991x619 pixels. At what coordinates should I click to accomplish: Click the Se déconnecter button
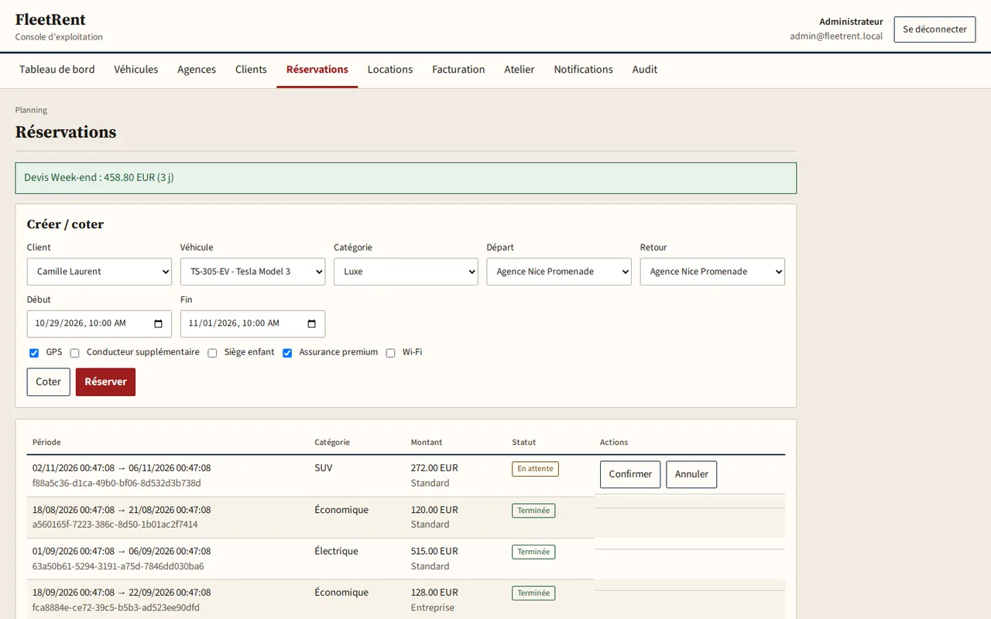pyautogui.click(x=934, y=29)
